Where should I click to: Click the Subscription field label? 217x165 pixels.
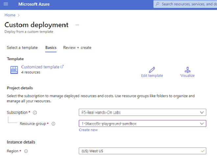click(17, 112)
